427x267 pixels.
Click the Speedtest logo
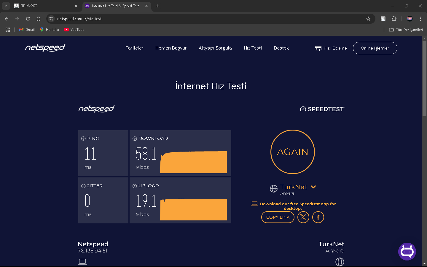322,109
